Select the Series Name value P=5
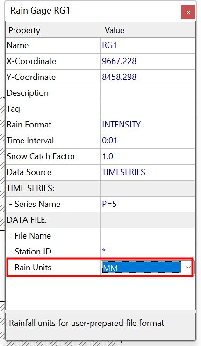201x346 pixels. [148, 205]
